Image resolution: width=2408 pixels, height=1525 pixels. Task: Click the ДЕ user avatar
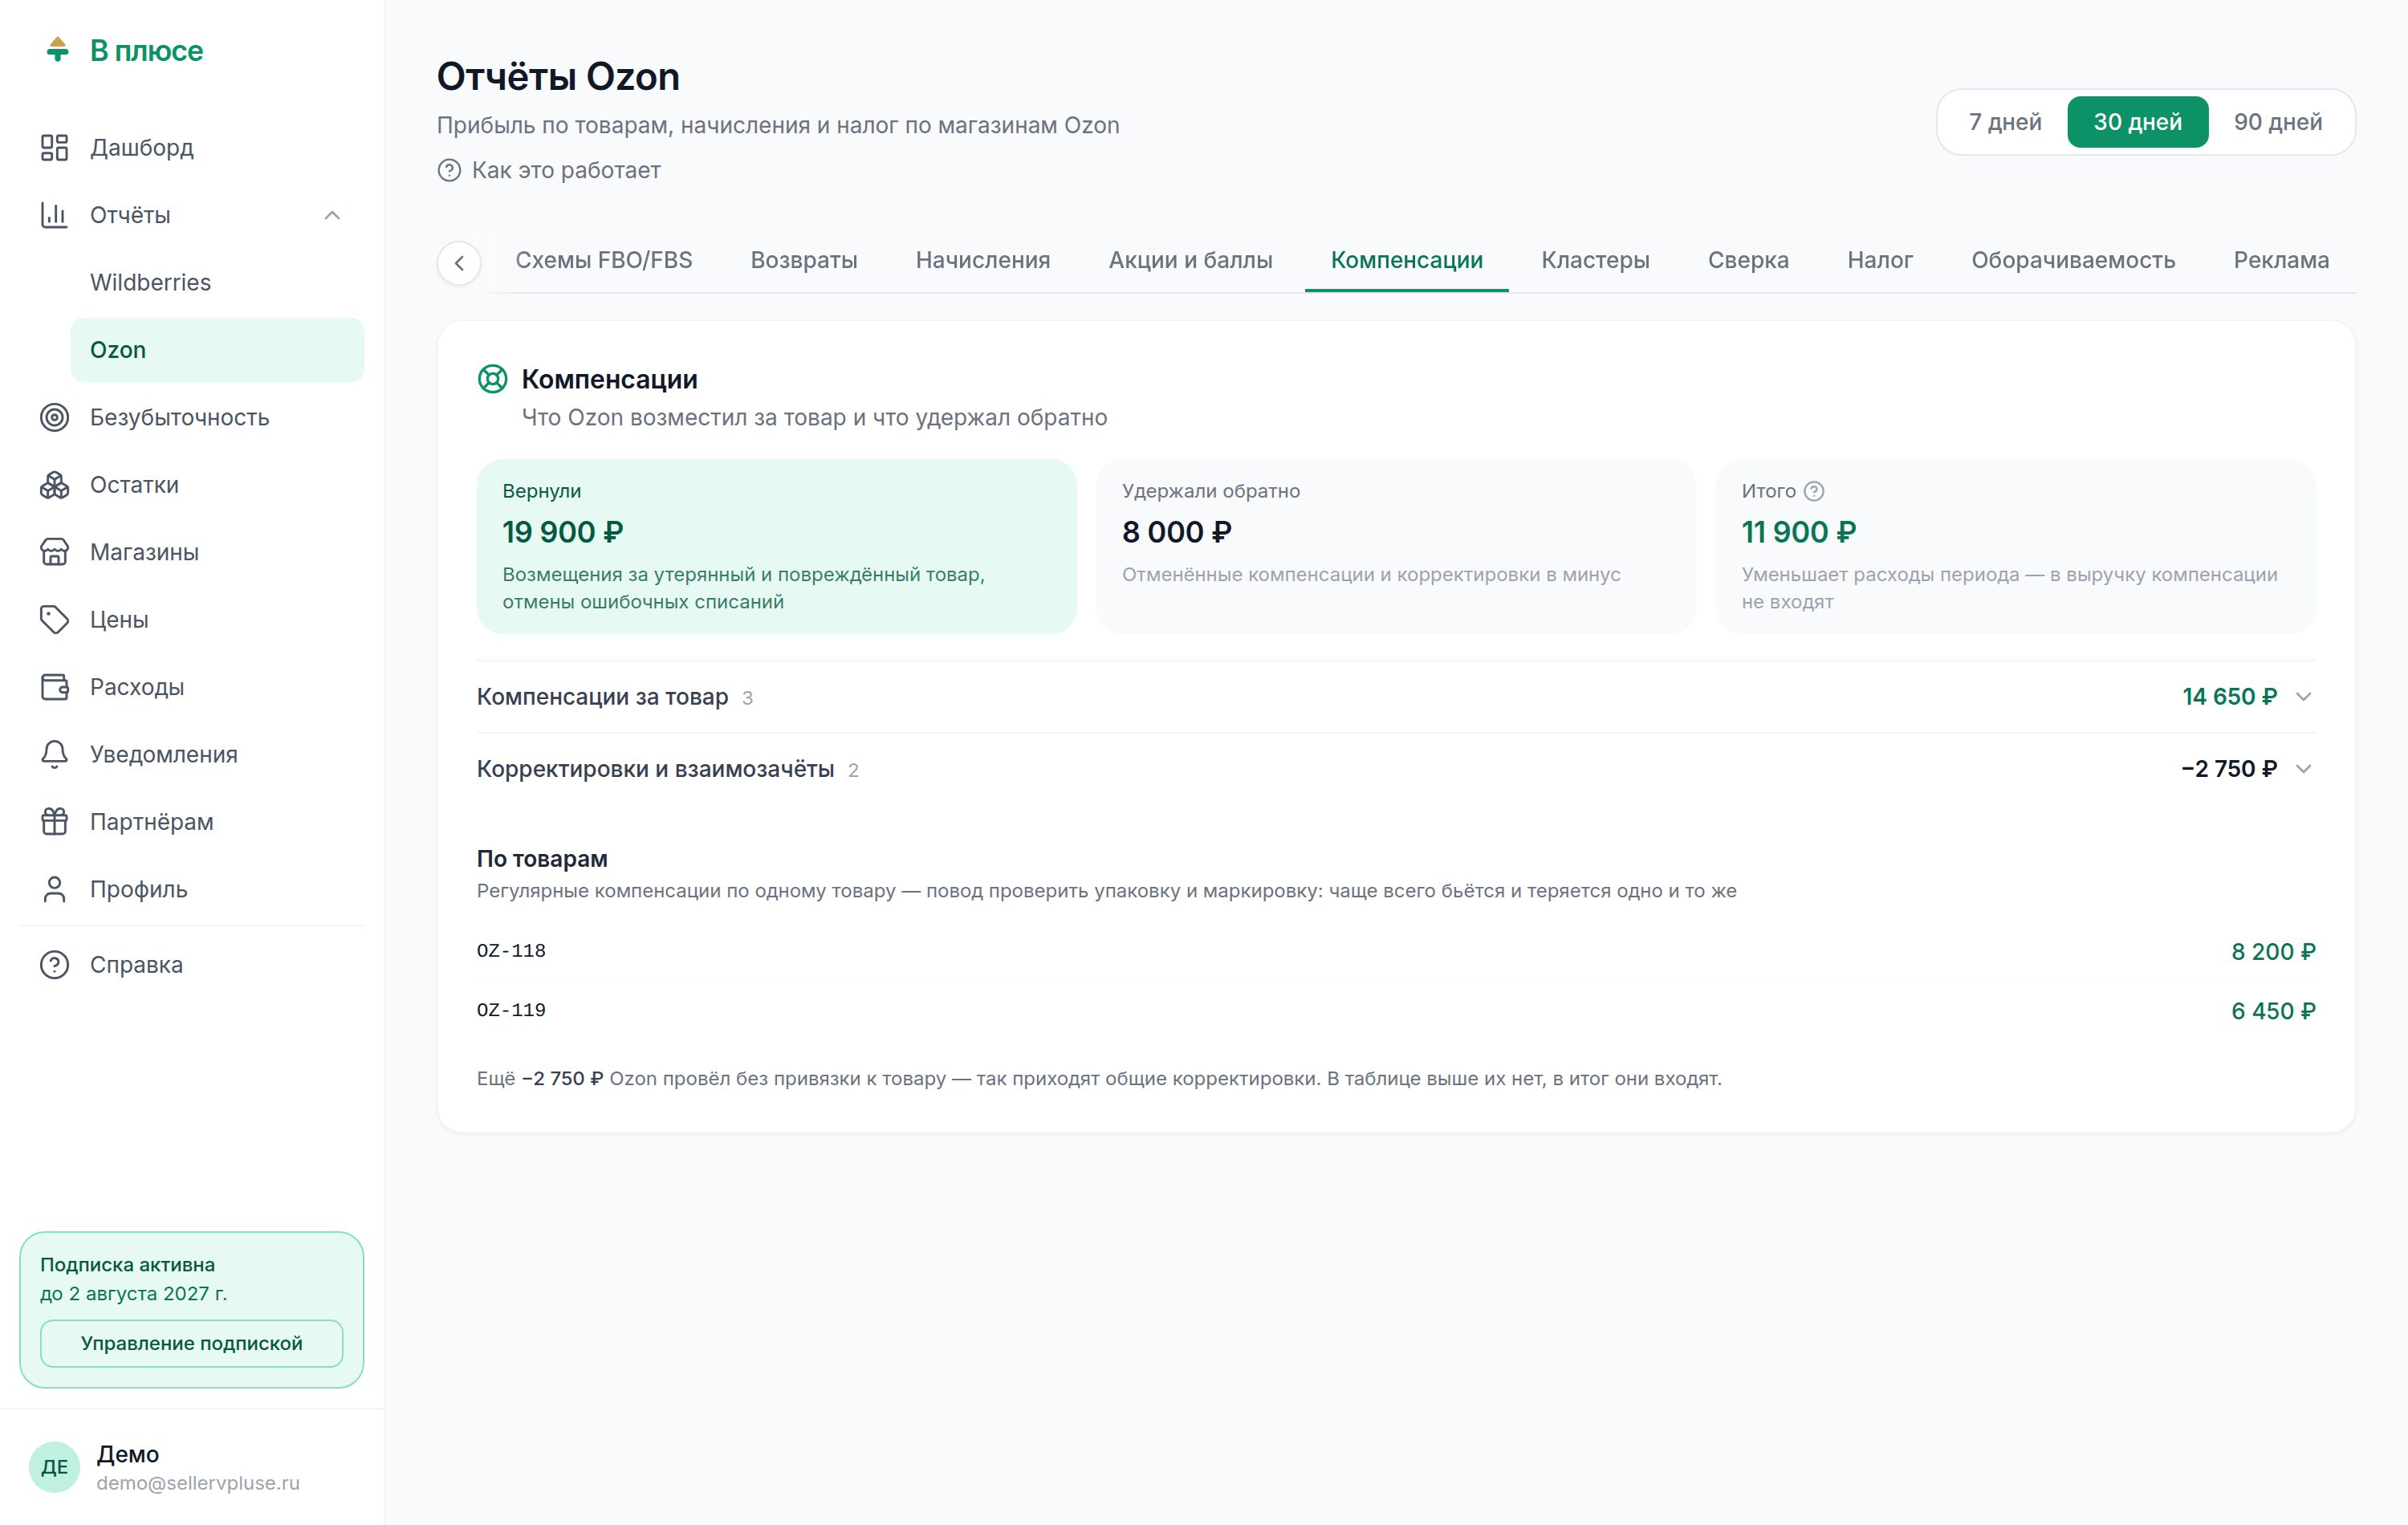pos(54,1467)
